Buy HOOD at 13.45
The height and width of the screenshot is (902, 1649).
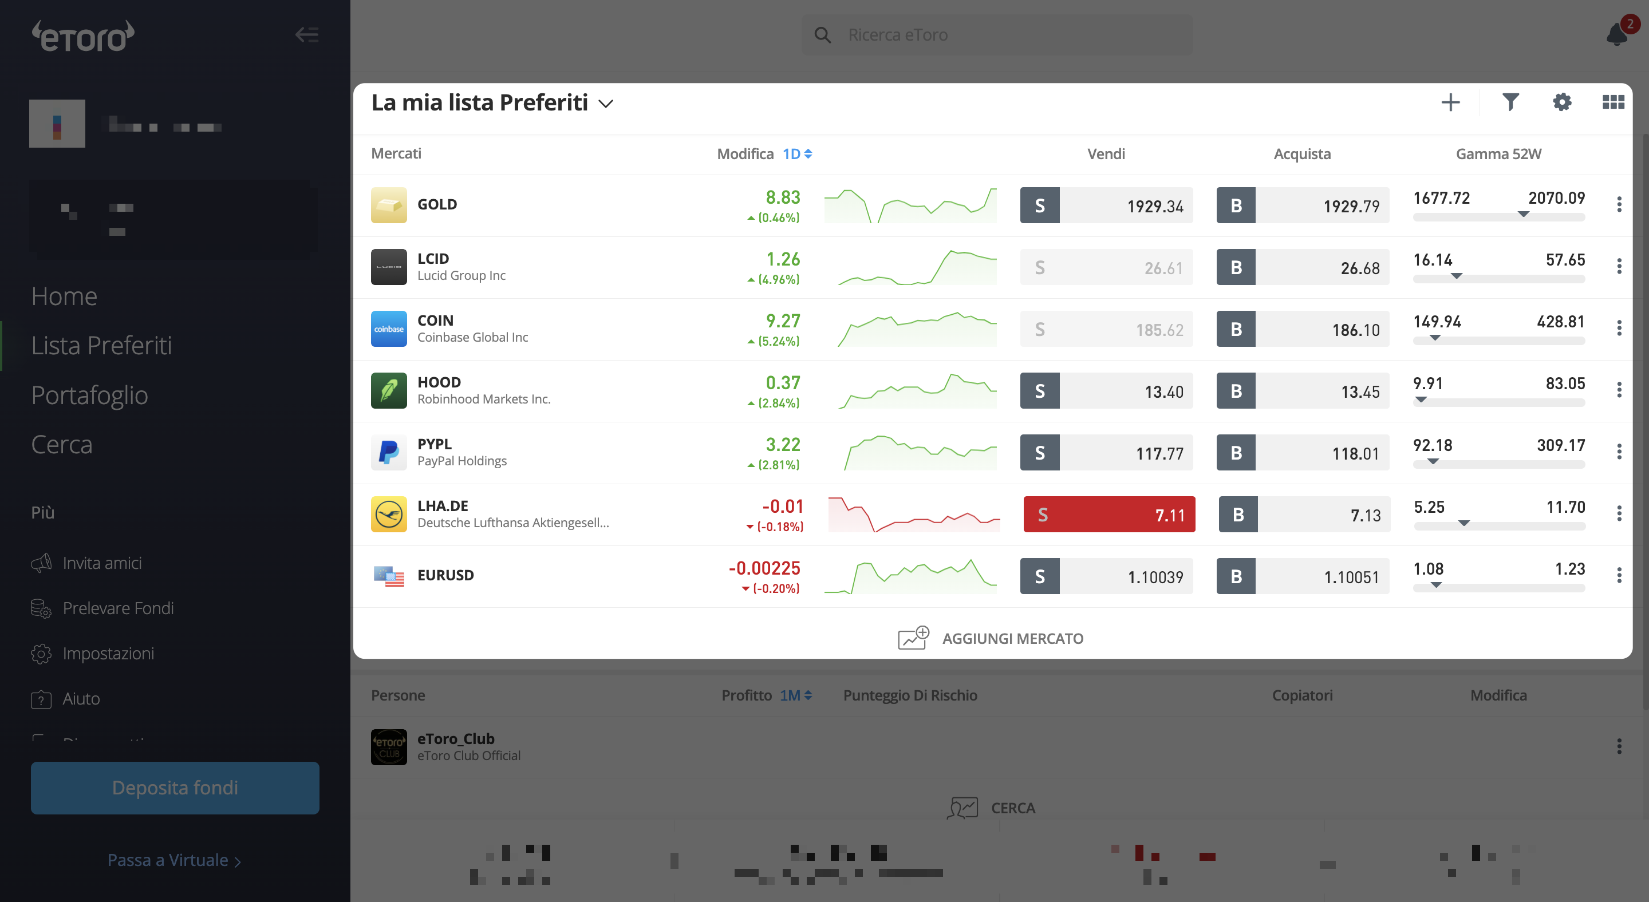1303,390
